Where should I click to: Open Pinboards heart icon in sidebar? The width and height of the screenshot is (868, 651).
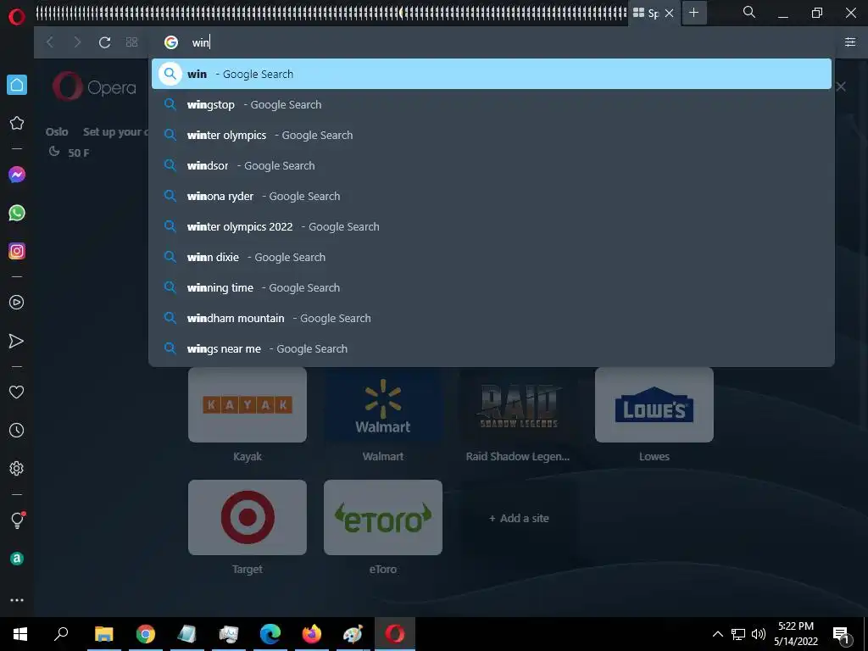pos(17,392)
